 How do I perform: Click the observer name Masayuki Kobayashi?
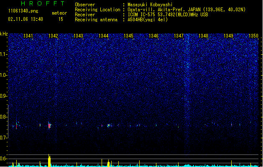(150, 5)
